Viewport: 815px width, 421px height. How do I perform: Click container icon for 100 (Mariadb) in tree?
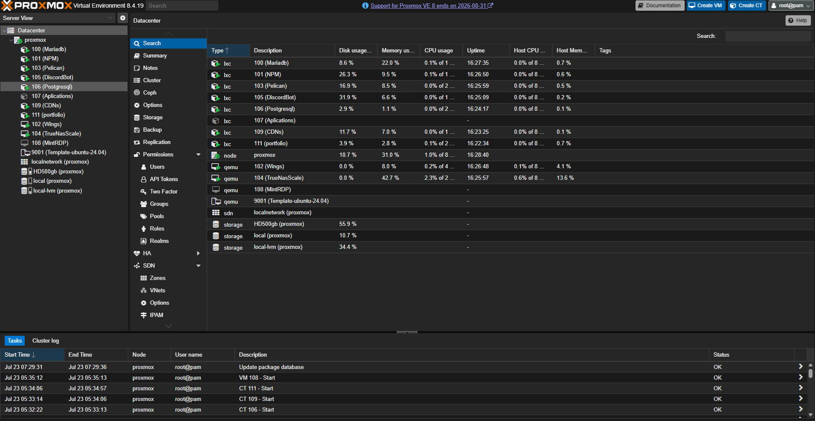(25, 49)
